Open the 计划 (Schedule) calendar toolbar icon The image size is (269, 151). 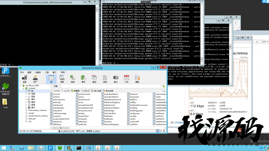(126, 79)
